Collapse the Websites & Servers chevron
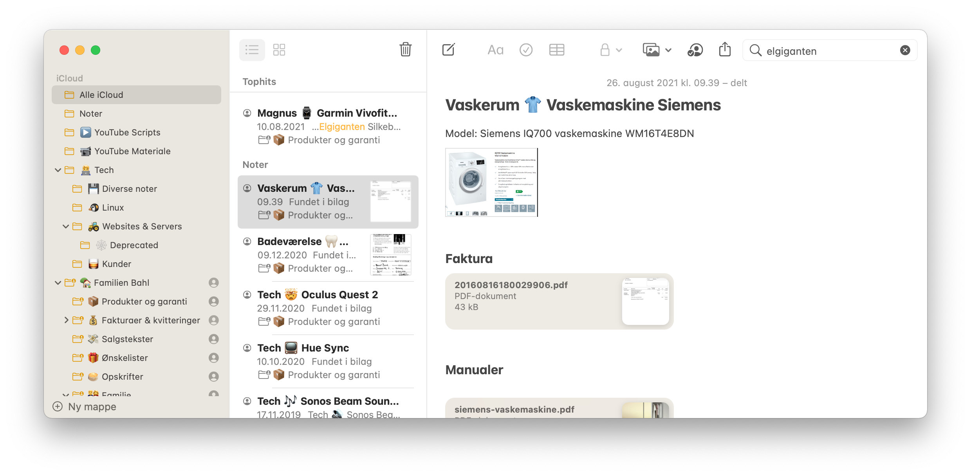 66,226
